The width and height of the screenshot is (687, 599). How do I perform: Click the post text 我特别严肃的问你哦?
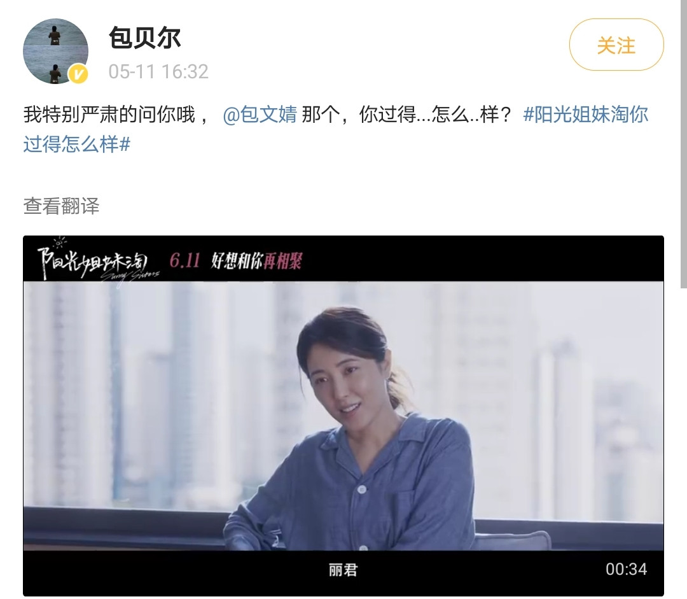[109, 115]
